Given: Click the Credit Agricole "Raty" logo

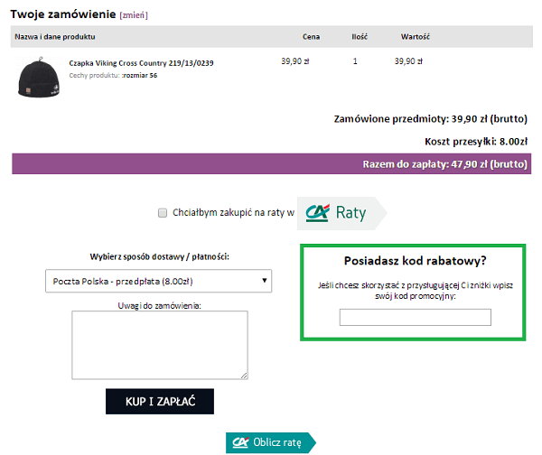Looking at the screenshot, I should (x=341, y=213).
